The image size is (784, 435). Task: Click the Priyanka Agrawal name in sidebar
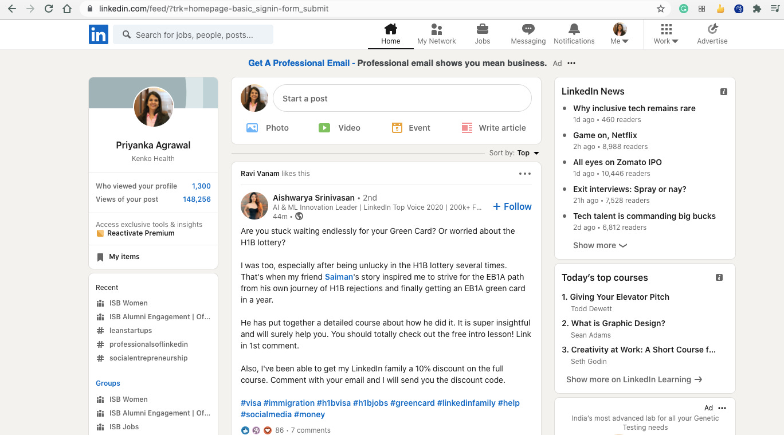[x=153, y=146]
